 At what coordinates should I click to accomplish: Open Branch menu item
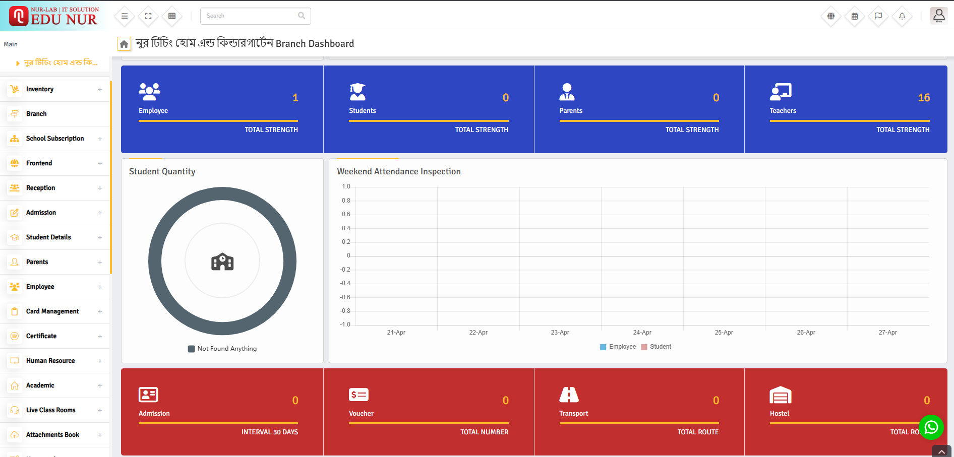(54, 114)
